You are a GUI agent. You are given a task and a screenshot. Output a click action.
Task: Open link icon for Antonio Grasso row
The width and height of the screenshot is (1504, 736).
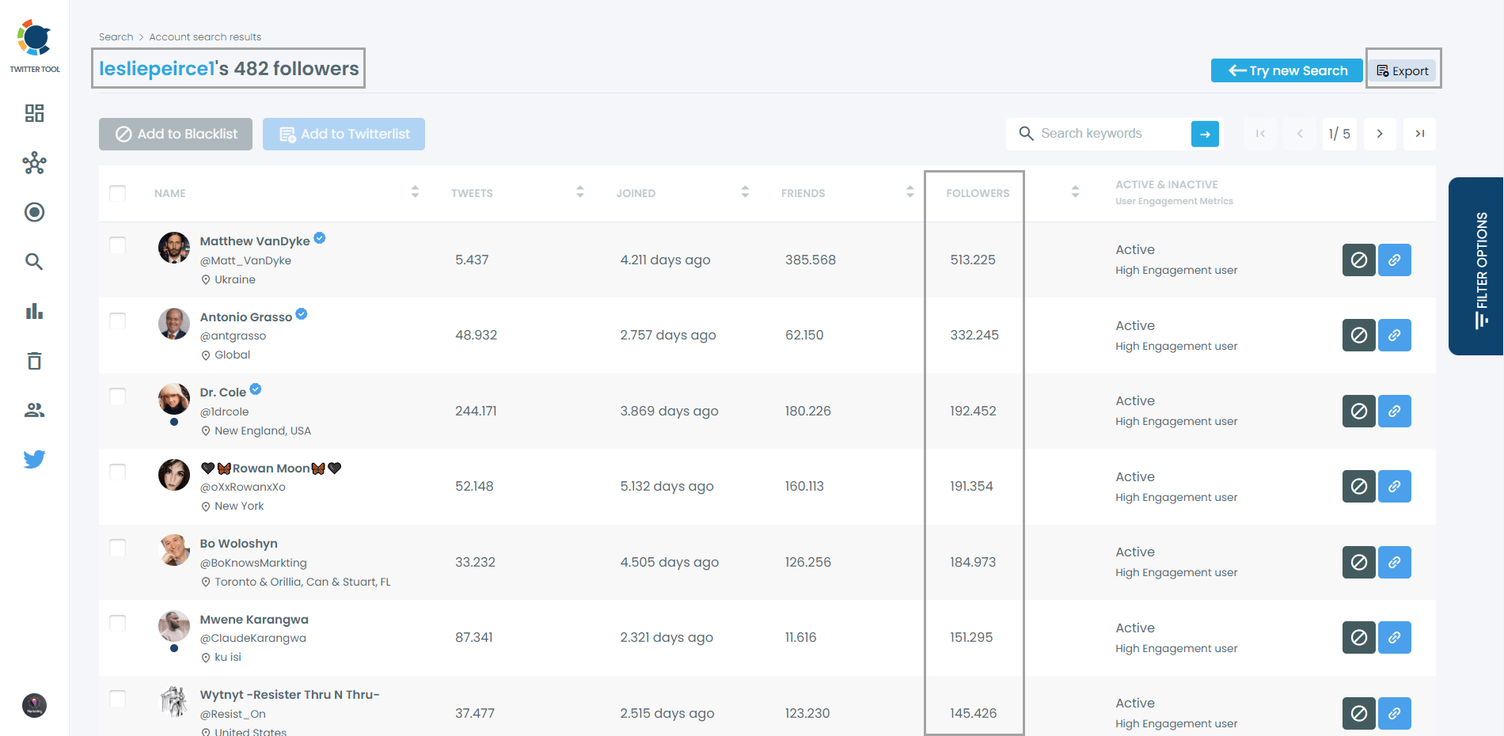click(1395, 335)
